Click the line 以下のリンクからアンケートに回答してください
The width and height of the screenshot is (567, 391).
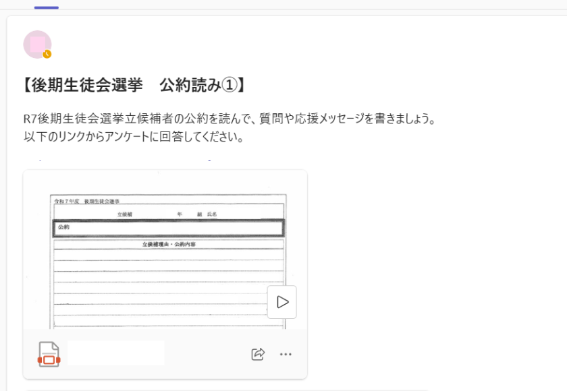tap(133, 138)
